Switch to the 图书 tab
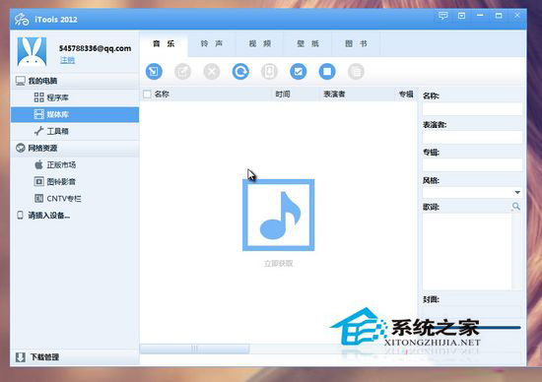The image size is (542, 382). [x=356, y=44]
